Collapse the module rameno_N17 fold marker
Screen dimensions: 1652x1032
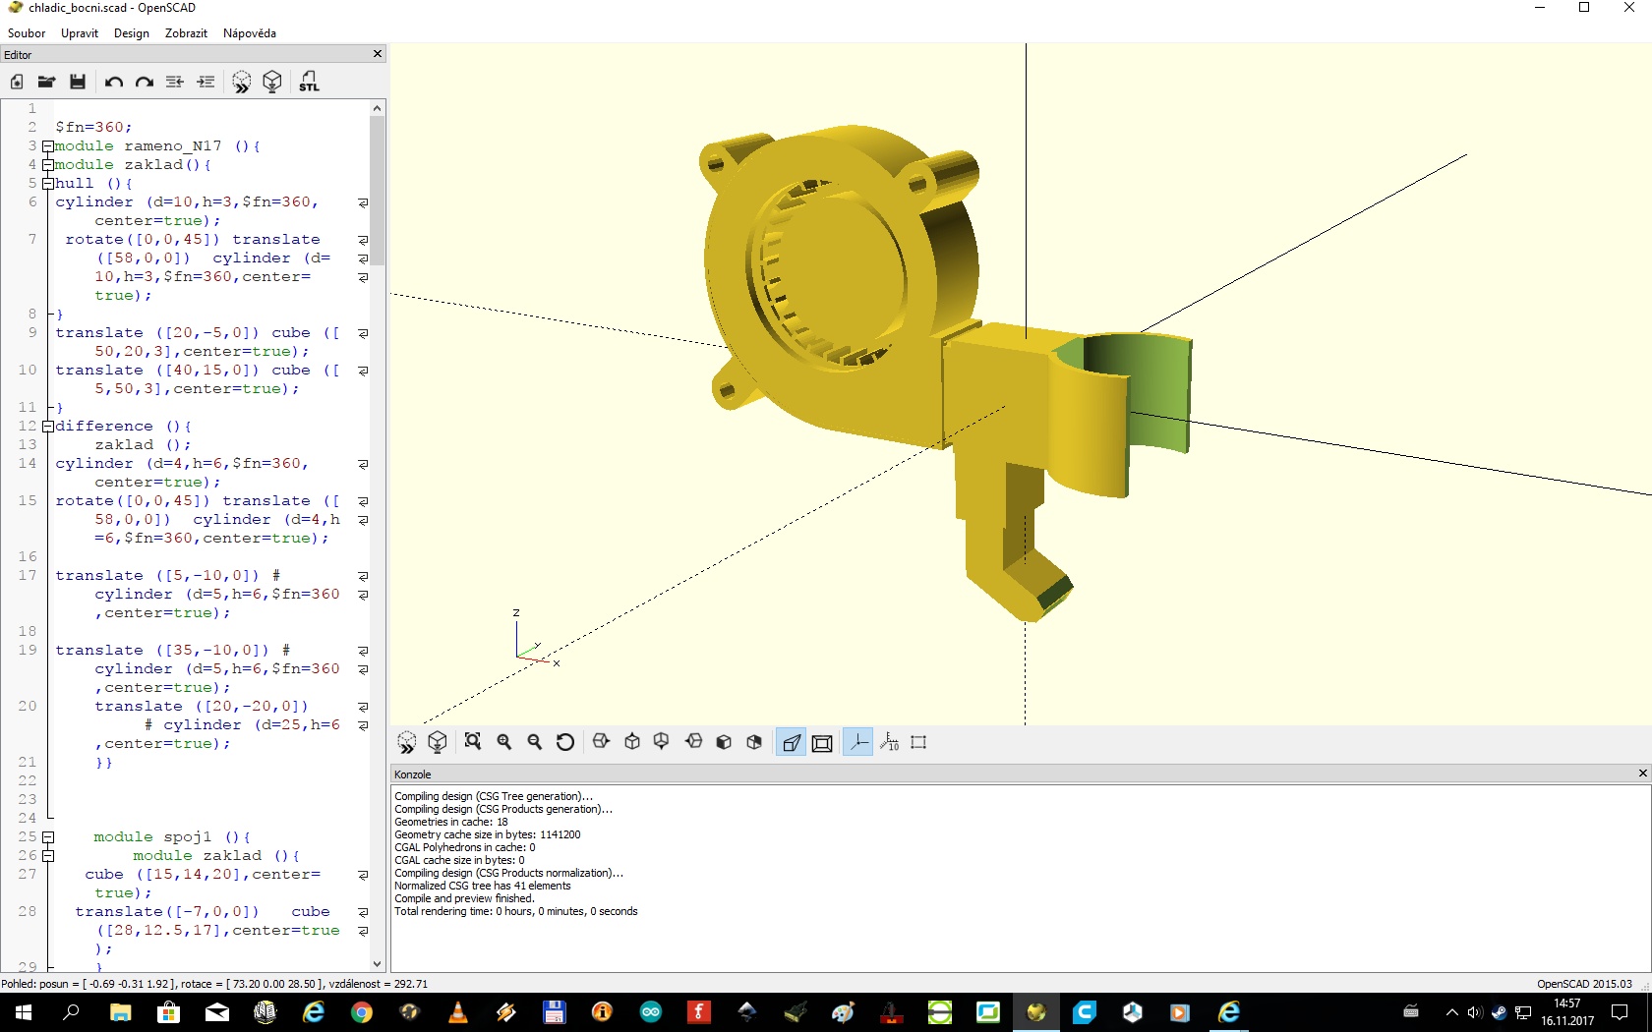[47, 146]
